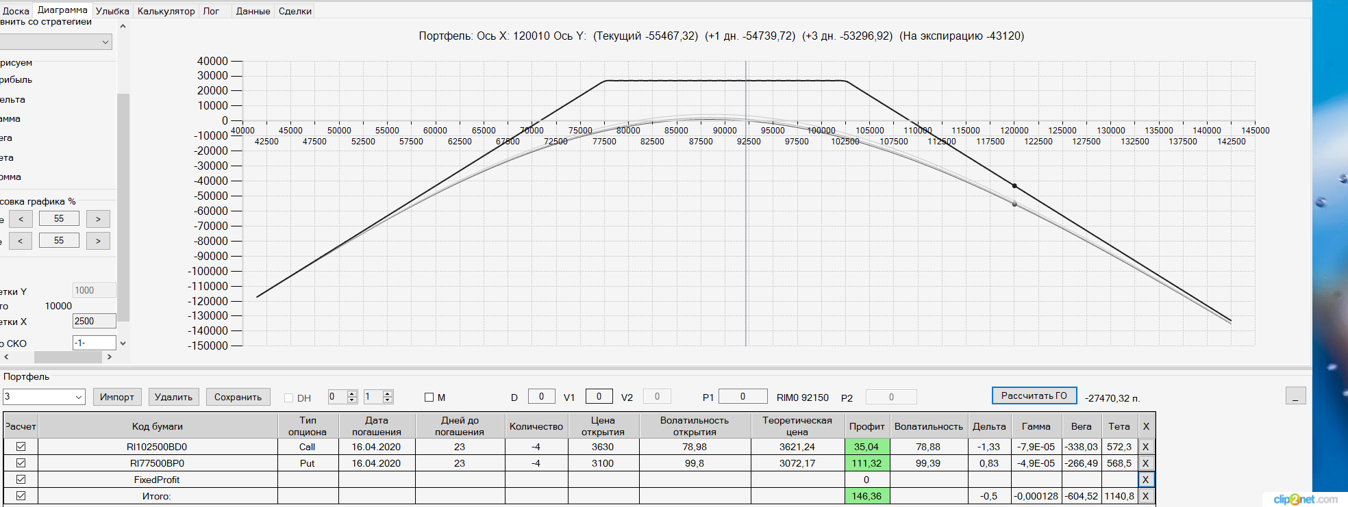Screen dimensions: 1348x507
Task: Click the left panel horizontal scroll left arrow
Action: click(6, 356)
